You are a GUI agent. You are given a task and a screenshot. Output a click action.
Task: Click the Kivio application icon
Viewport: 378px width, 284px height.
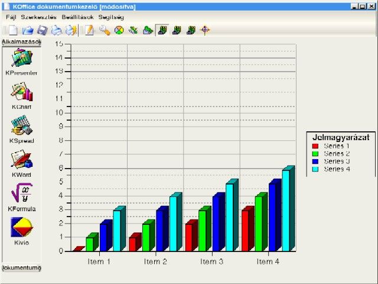click(x=21, y=228)
